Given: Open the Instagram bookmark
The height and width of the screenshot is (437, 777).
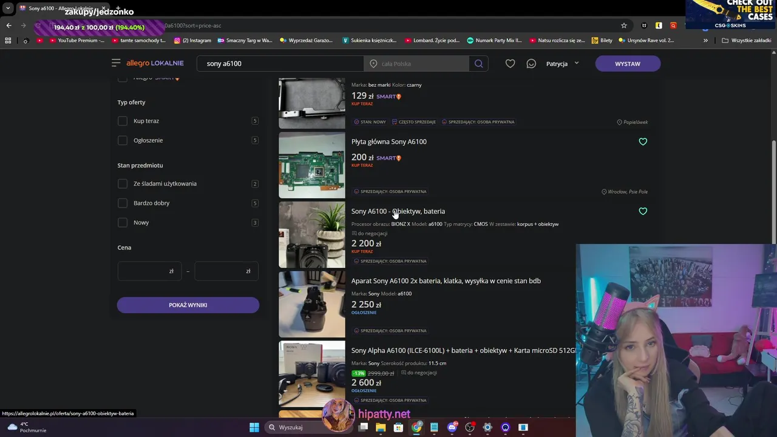Looking at the screenshot, I should [192, 41].
